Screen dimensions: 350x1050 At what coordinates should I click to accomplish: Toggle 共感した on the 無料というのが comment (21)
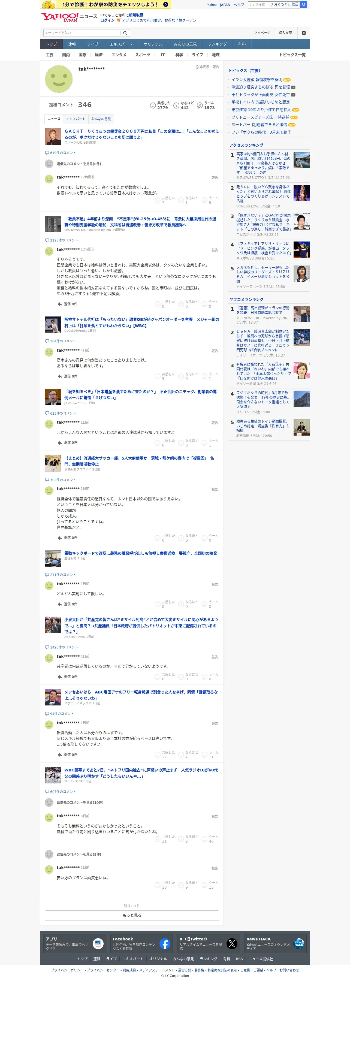click(165, 839)
